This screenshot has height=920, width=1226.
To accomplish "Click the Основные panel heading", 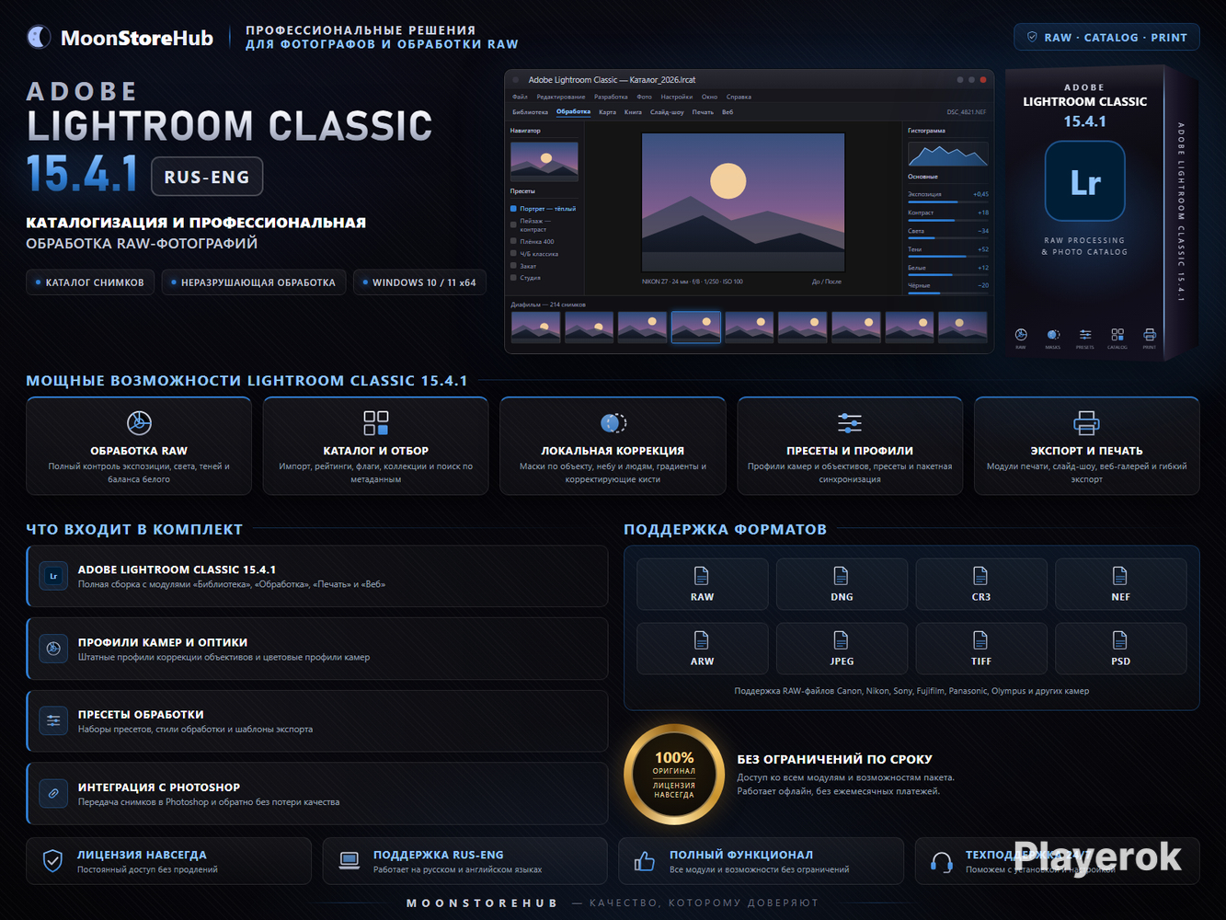I will click(x=922, y=177).
